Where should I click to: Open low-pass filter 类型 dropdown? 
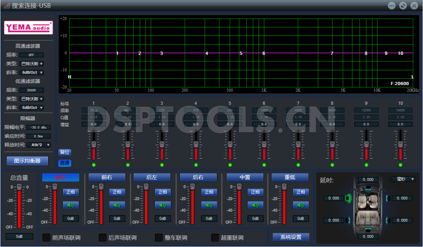[x=32, y=99]
